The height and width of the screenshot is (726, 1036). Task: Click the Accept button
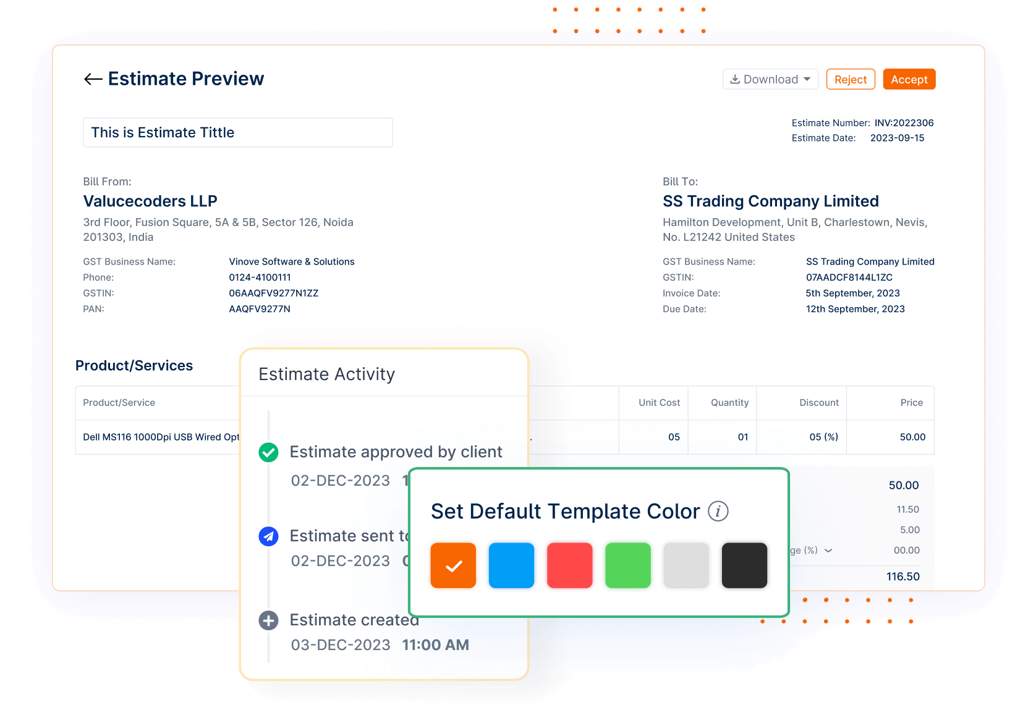tap(909, 79)
